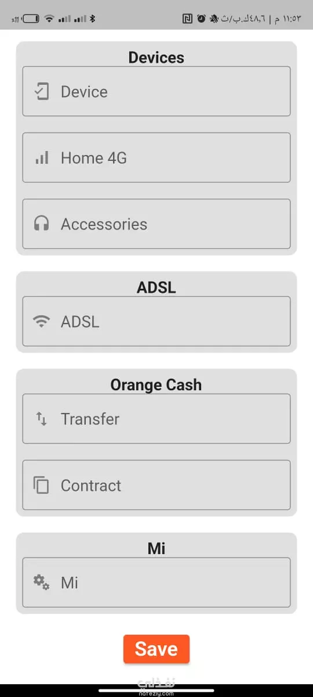This screenshot has width=313, height=697.
Task: Select the Contract field
Action: (156, 485)
